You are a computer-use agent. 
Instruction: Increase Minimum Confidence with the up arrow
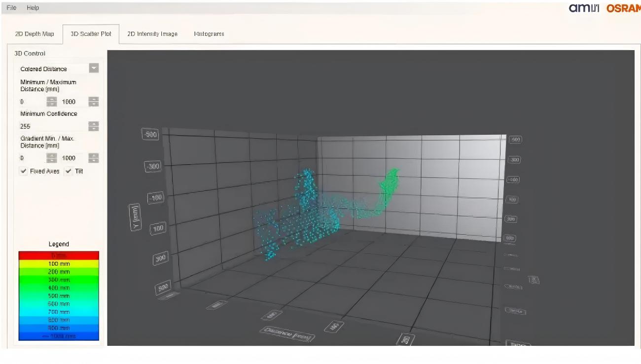94,123
